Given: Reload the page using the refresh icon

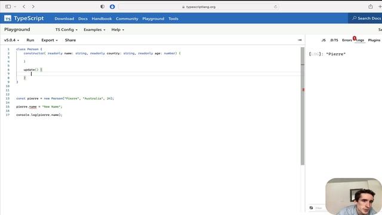Looking at the screenshot, I should [x=276, y=7].
